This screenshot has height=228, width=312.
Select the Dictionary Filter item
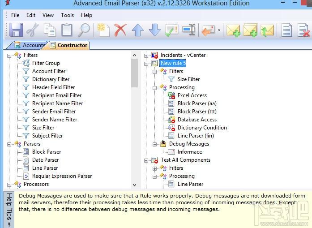(x=51, y=79)
